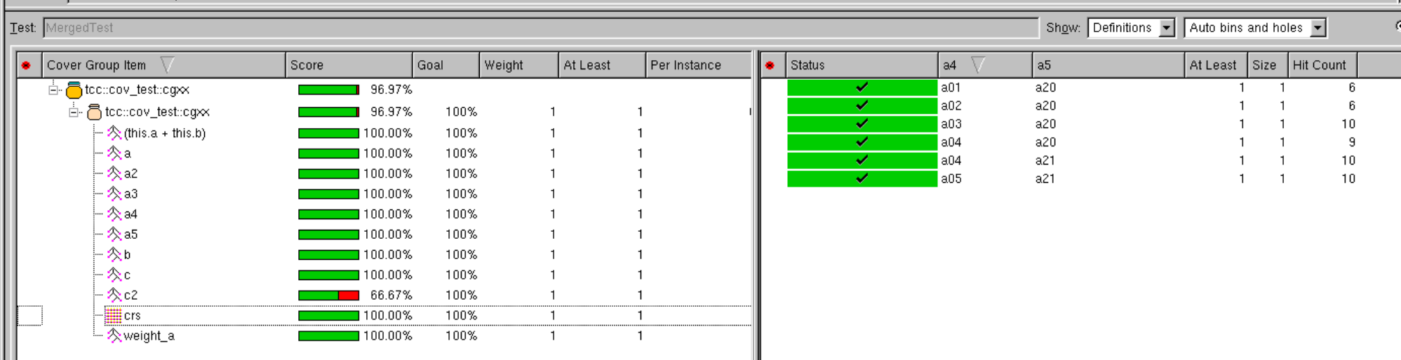Click the red filter icon in left table header
This screenshot has height=360, width=1401.
27,65
